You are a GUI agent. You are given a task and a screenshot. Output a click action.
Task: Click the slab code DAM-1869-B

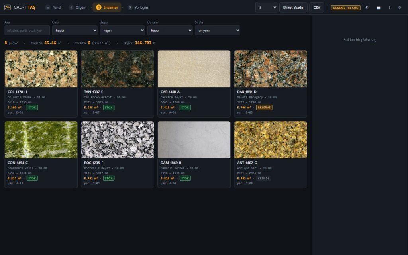tap(171, 163)
